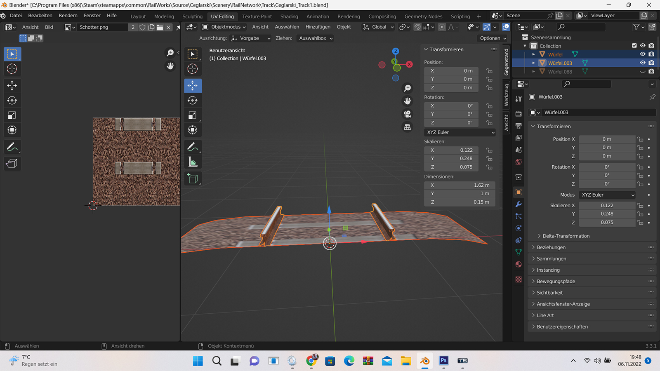Viewport: 660px width, 371px height.
Task: Open the XYZ Euler rotation mode dropdown
Action: click(x=460, y=132)
